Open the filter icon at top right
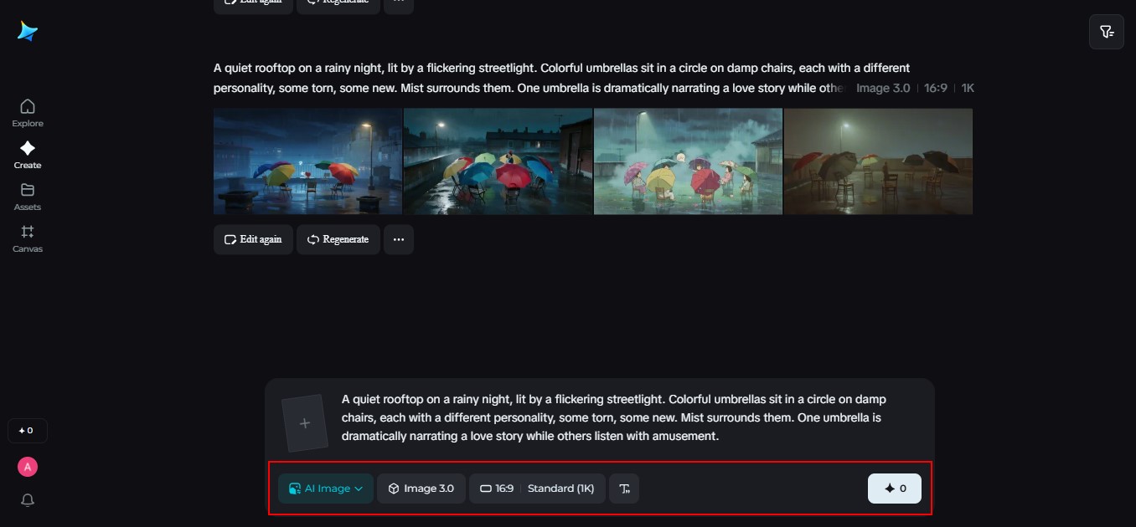The image size is (1136, 527). 1107,32
